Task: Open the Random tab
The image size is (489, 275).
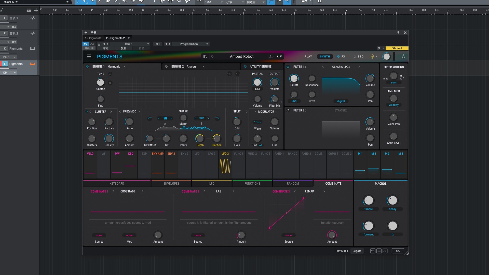Action: 293,184
